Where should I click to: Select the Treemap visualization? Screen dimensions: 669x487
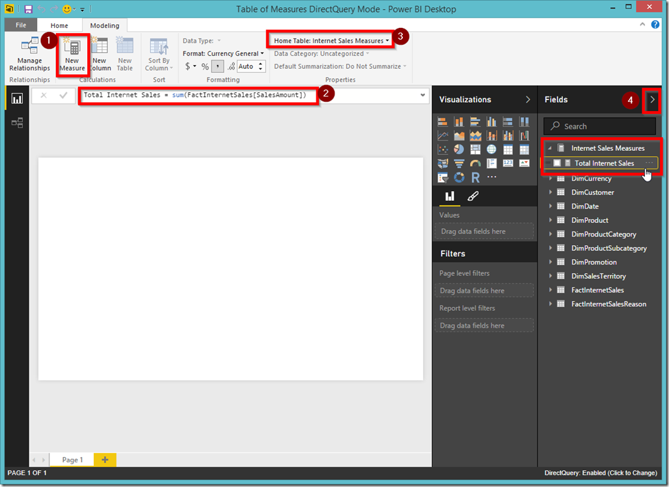(475, 150)
